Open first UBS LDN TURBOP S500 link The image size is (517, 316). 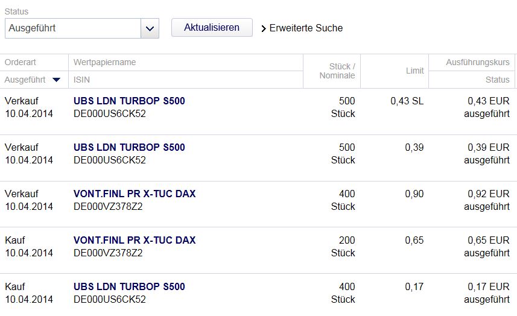129,101
